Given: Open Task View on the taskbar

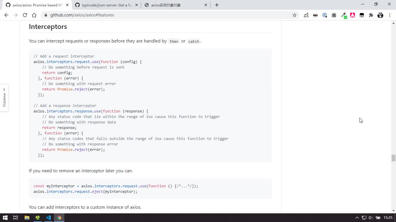Looking at the screenshot, I should pos(16,218).
